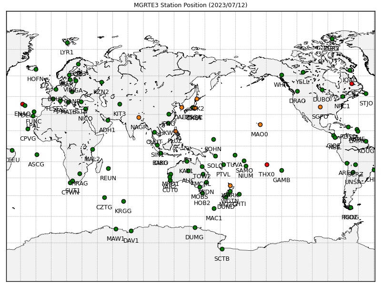The width and height of the screenshot is (381, 286).
Task: Click the MAW1 station marker
Action: coord(116,229)
